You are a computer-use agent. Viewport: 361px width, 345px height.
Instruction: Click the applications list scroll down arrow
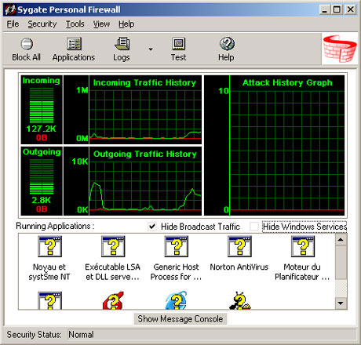(x=341, y=303)
